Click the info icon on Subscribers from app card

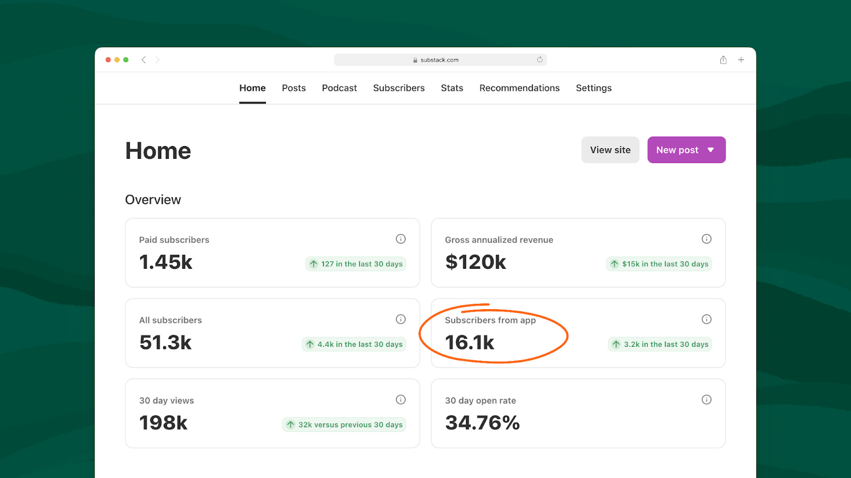(x=706, y=319)
